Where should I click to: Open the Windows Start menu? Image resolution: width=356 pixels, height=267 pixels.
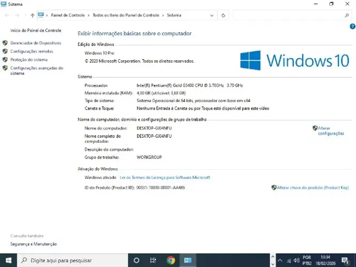click(9, 260)
